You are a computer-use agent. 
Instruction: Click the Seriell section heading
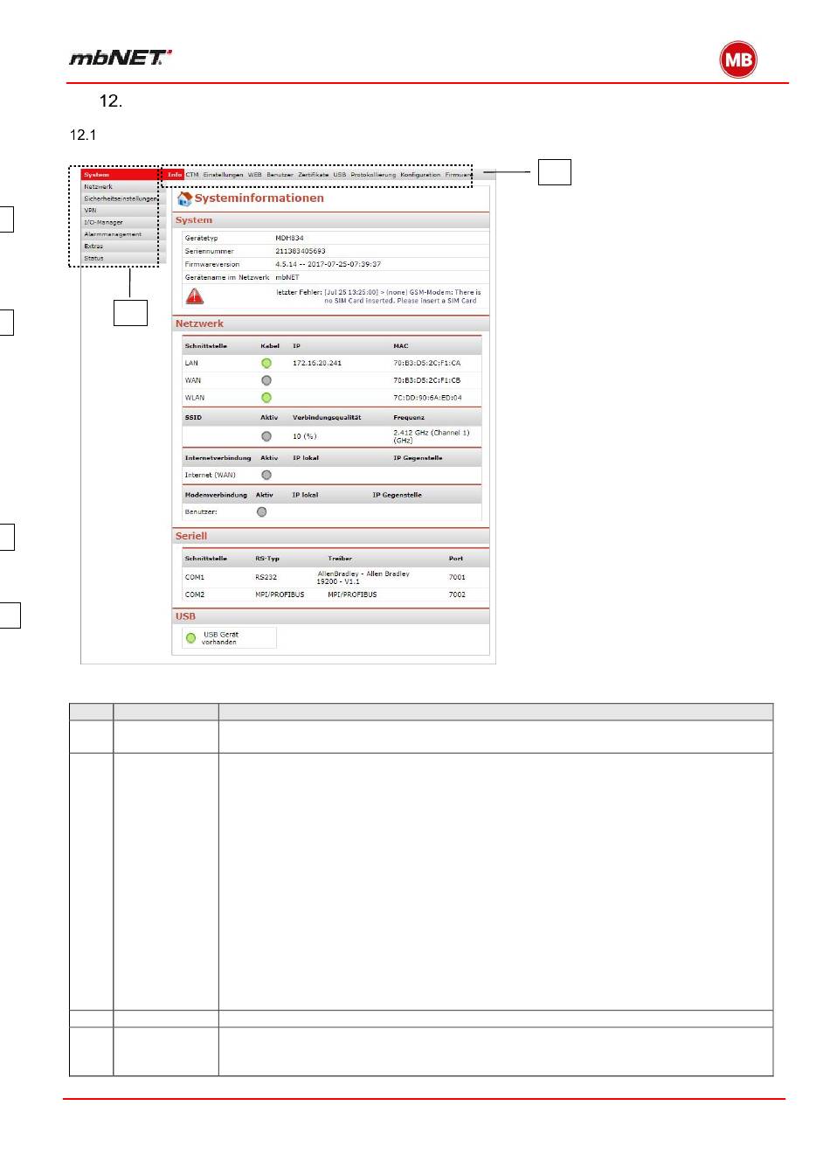191,536
